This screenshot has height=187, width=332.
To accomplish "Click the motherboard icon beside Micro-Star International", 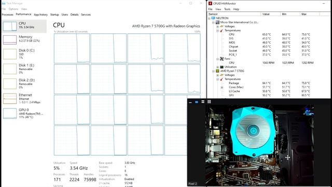I will pos(217,22).
